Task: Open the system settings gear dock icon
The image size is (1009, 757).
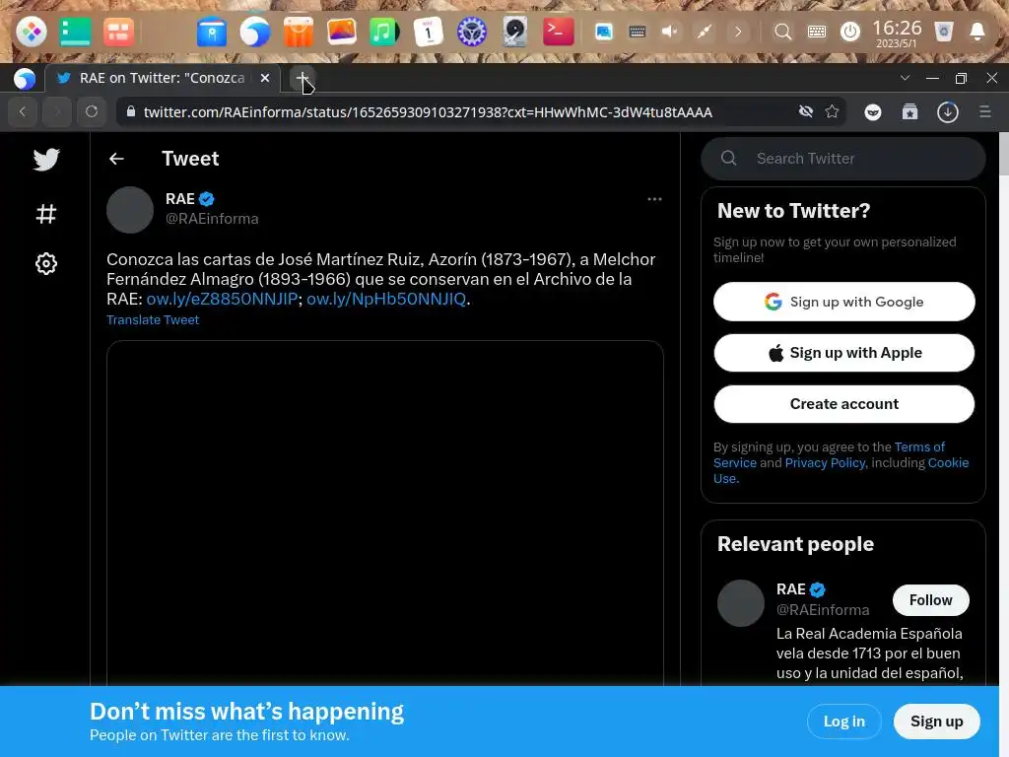Action: point(472,32)
